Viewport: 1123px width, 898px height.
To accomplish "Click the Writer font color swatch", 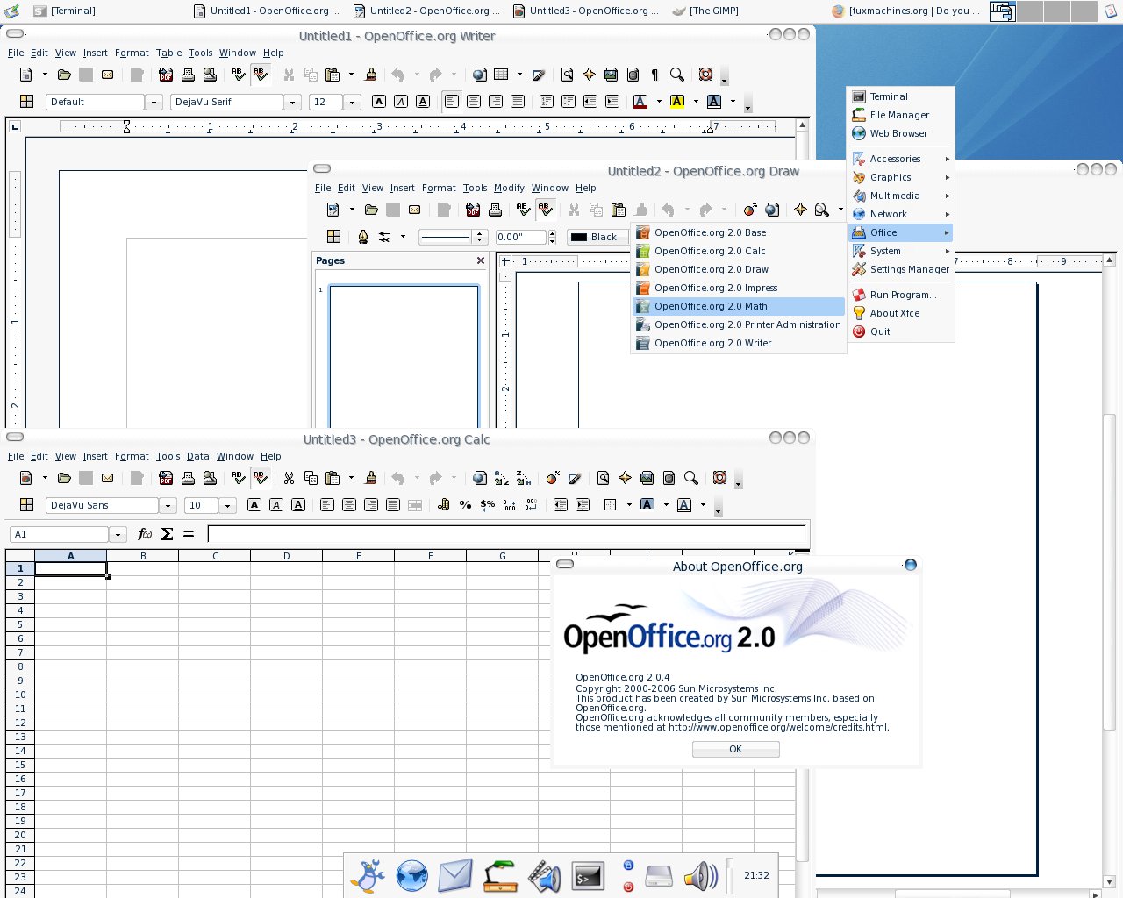I will (x=640, y=102).
